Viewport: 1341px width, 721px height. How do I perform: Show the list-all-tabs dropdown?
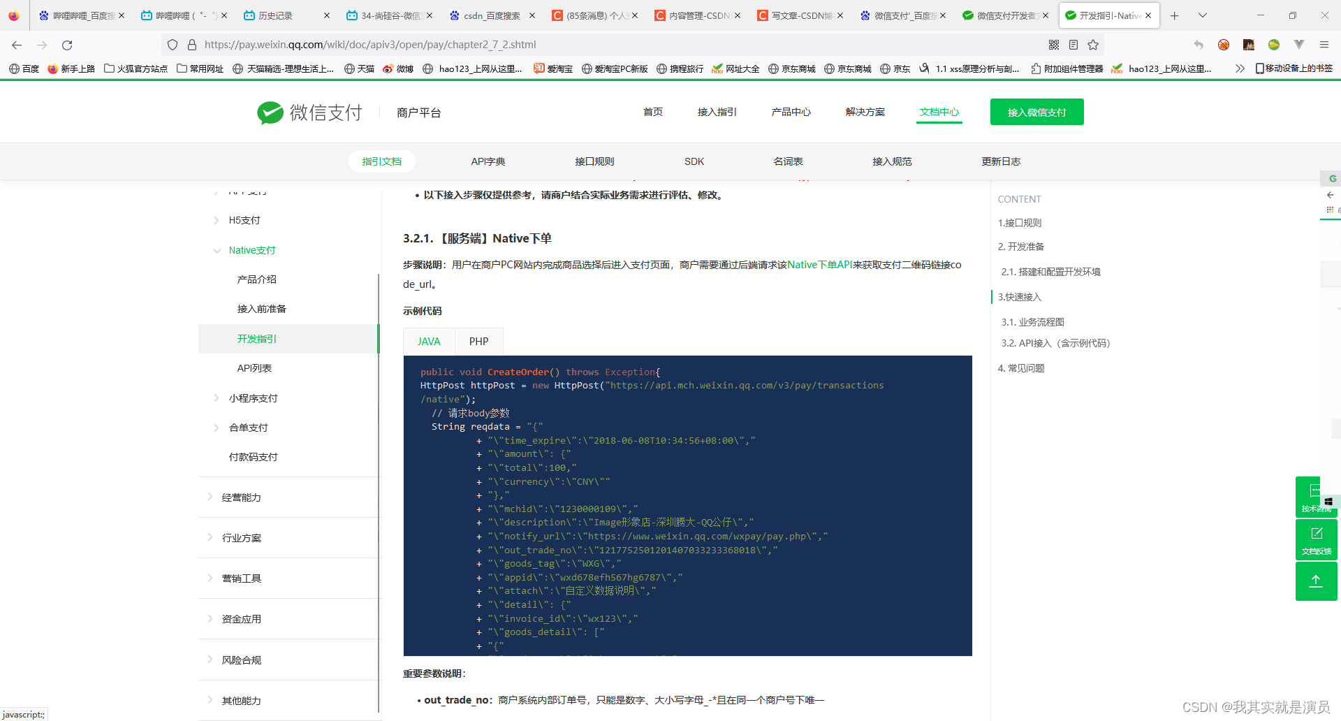click(1202, 15)
